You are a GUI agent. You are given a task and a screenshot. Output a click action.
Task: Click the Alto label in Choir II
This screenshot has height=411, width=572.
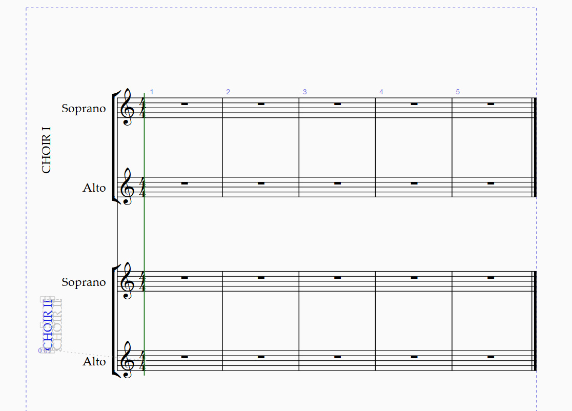pyautogui.click(x=94, y=361)
